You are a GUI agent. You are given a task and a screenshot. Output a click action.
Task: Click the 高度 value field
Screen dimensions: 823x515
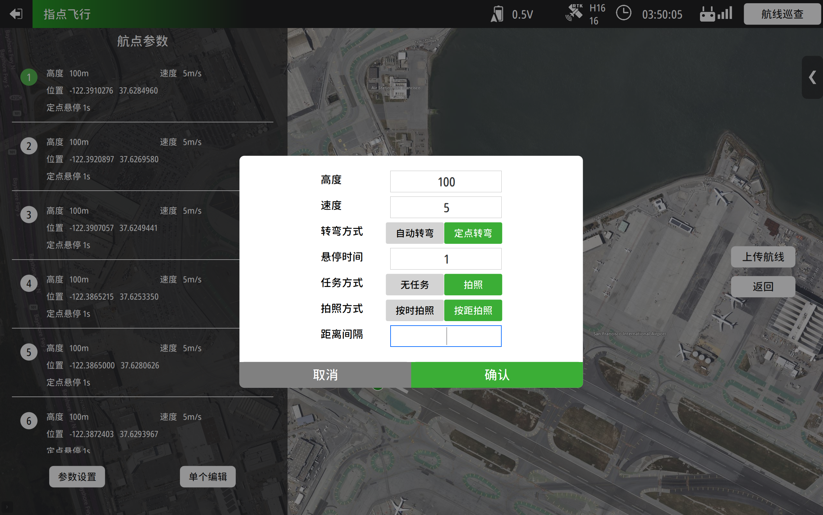point(445,182)
